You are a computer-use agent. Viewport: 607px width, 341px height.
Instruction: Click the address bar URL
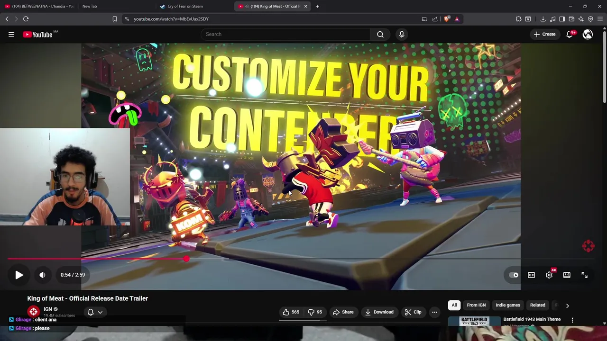click(171, 19)
